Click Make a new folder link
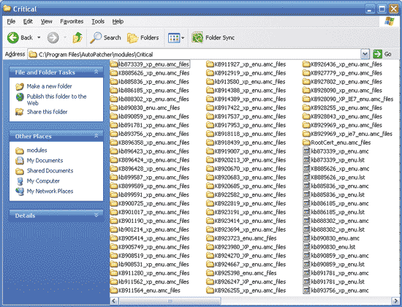This screenshot has height=307, width=402. pos(49,86)
